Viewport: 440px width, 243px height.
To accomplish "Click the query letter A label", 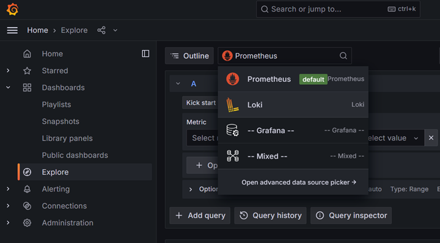I will click(194, 84).
